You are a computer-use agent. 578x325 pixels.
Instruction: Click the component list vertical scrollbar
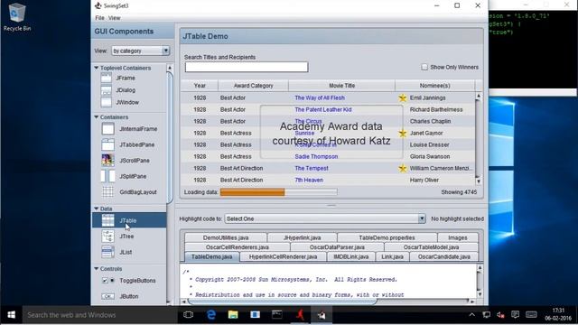point(170,185)
